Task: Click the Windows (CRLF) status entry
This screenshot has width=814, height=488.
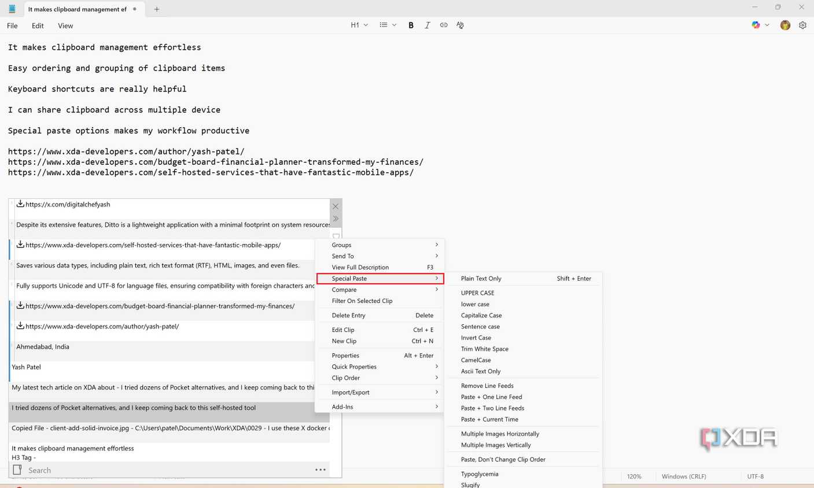Action: point(684,476)
